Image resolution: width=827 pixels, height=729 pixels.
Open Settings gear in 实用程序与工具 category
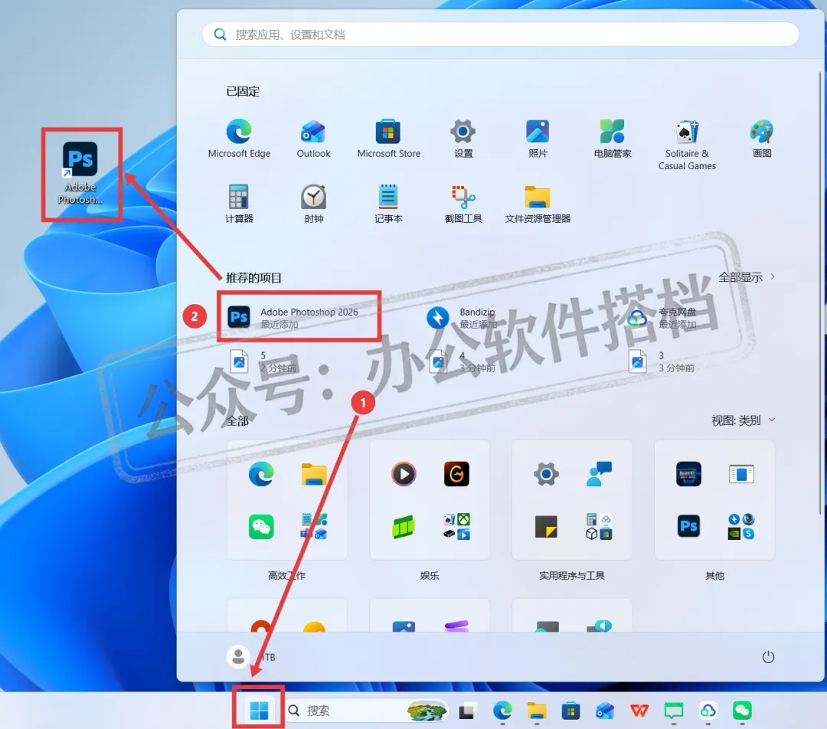[546, 474]
